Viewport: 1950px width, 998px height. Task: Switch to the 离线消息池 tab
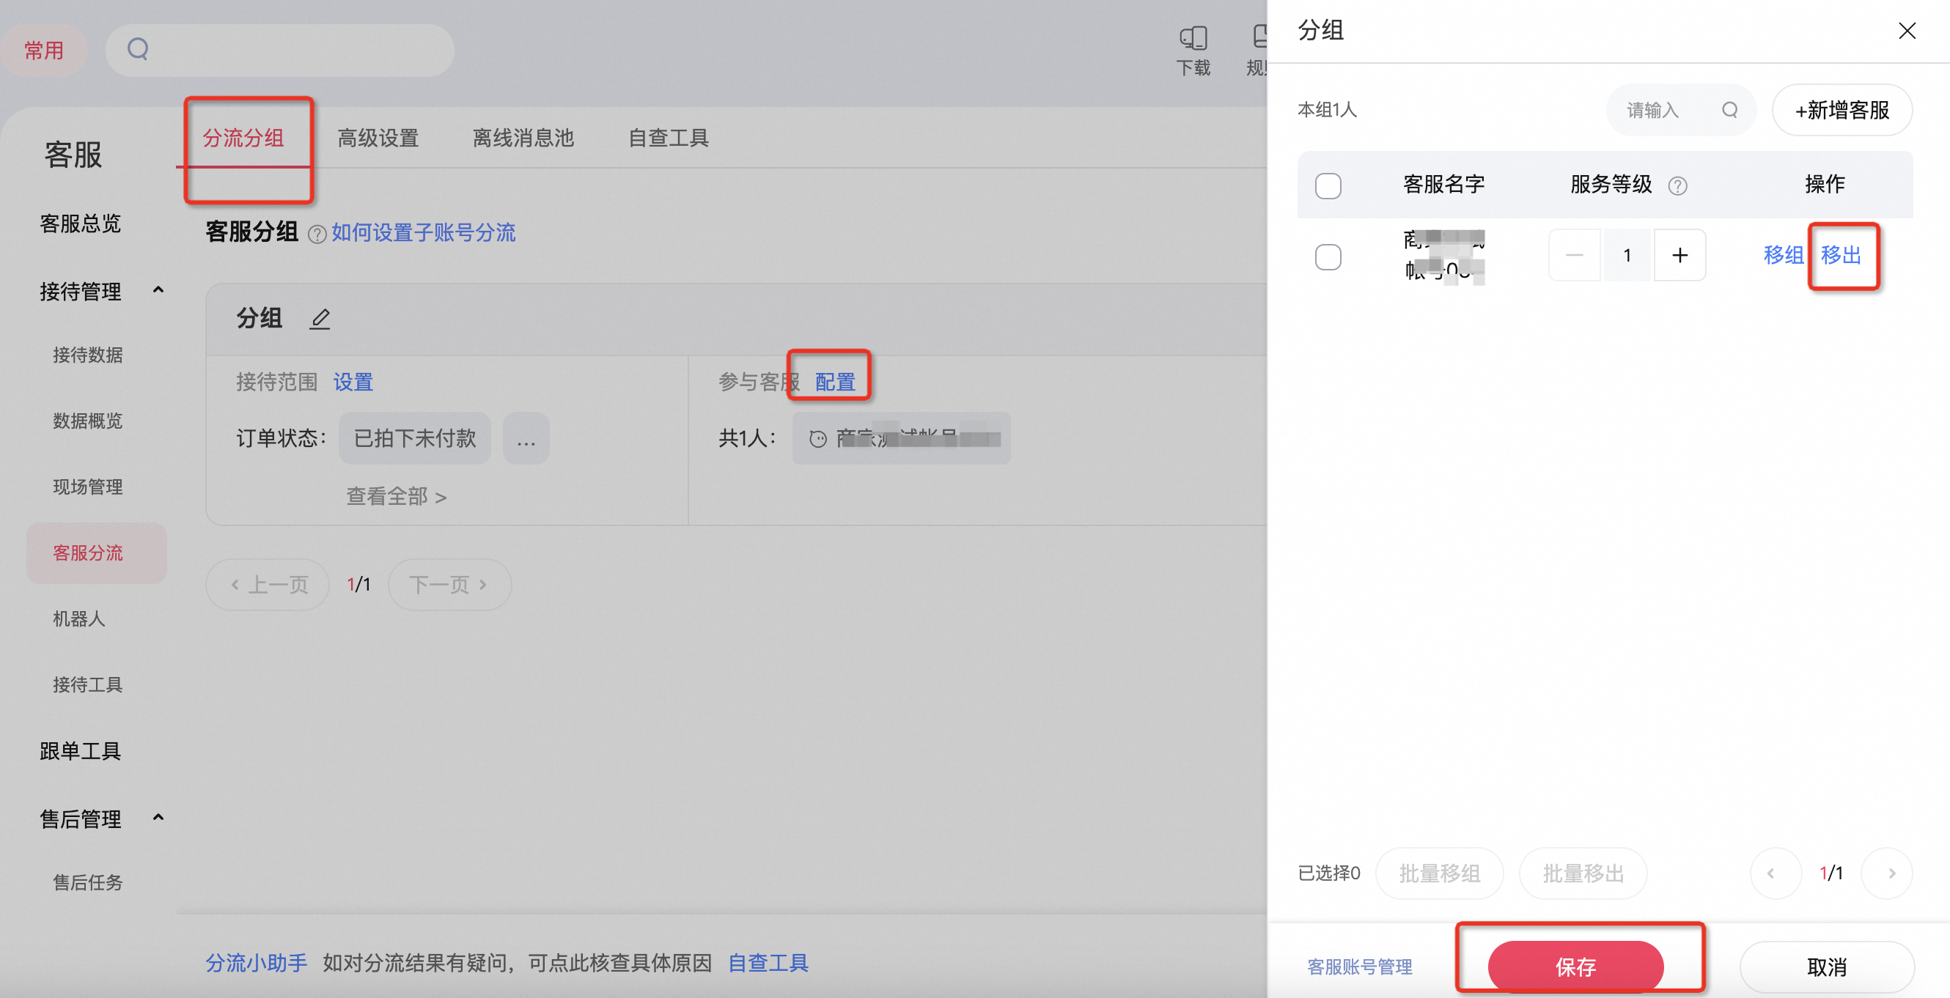(x=523, y=138)
